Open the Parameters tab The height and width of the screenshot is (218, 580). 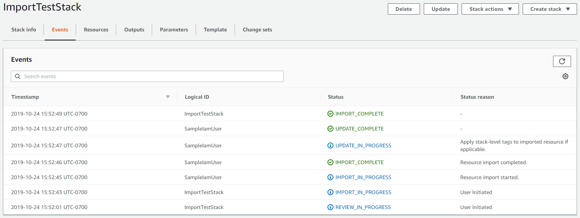[174, 30]
